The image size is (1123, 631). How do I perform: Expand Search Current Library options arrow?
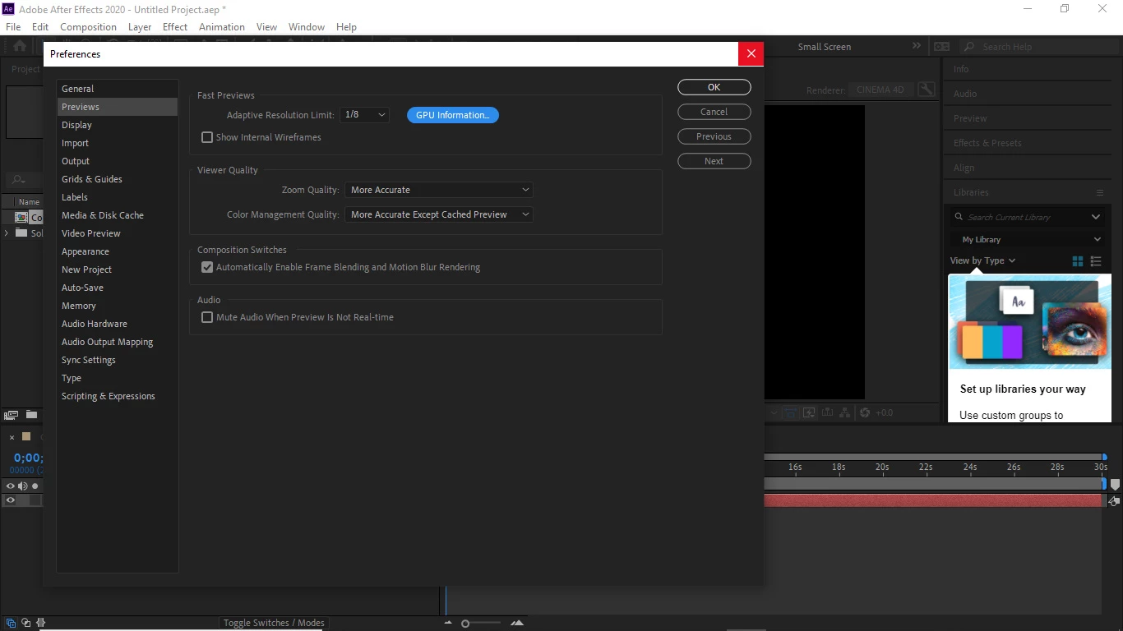(x=1096, y=217)
